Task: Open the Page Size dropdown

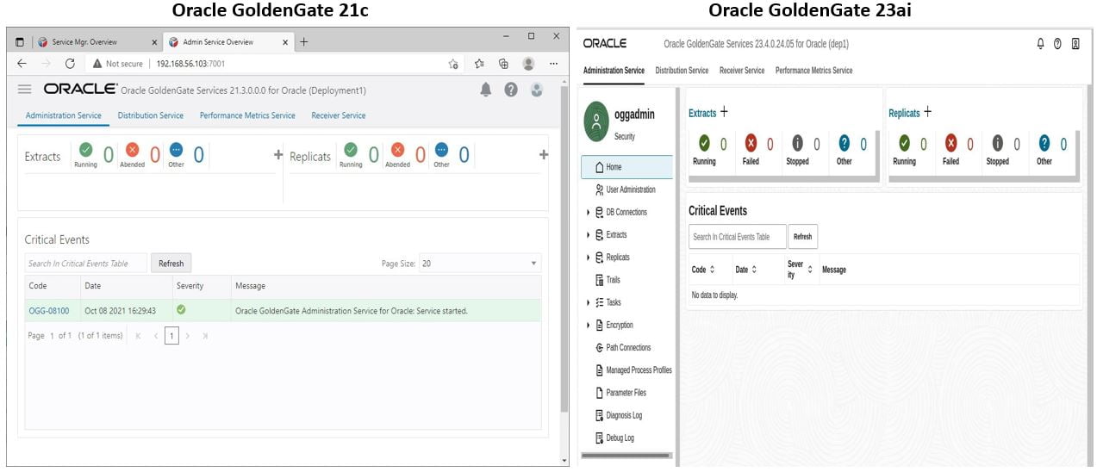Action: [480, 264]
